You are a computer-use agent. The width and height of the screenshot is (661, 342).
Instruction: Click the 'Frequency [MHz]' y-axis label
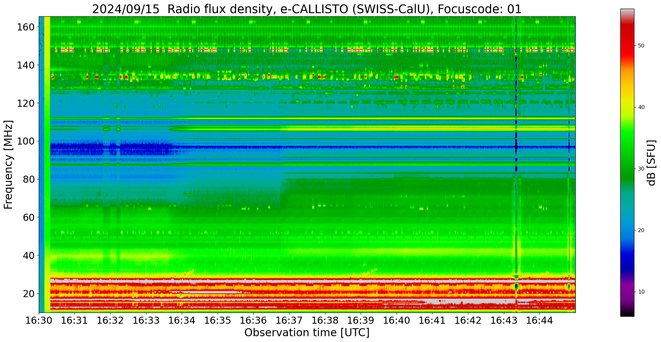(x=9, y=165)
